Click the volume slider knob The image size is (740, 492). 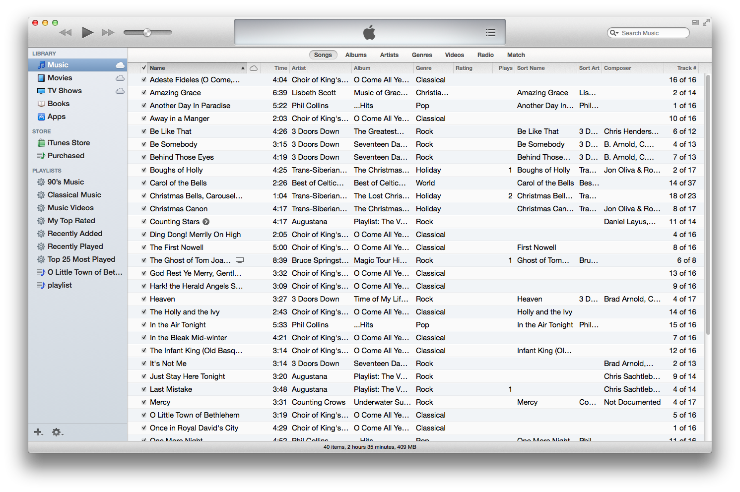click(x=147, y=33)
